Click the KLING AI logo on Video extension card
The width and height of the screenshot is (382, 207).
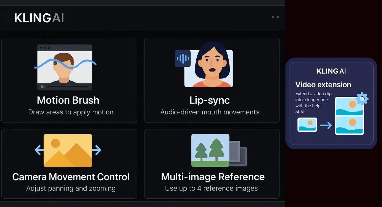(331, 71)
